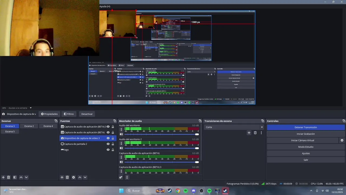This screenshot has height=195, width=346.
Task: Remove scene transition with trash icon
Action: point(255,133)
